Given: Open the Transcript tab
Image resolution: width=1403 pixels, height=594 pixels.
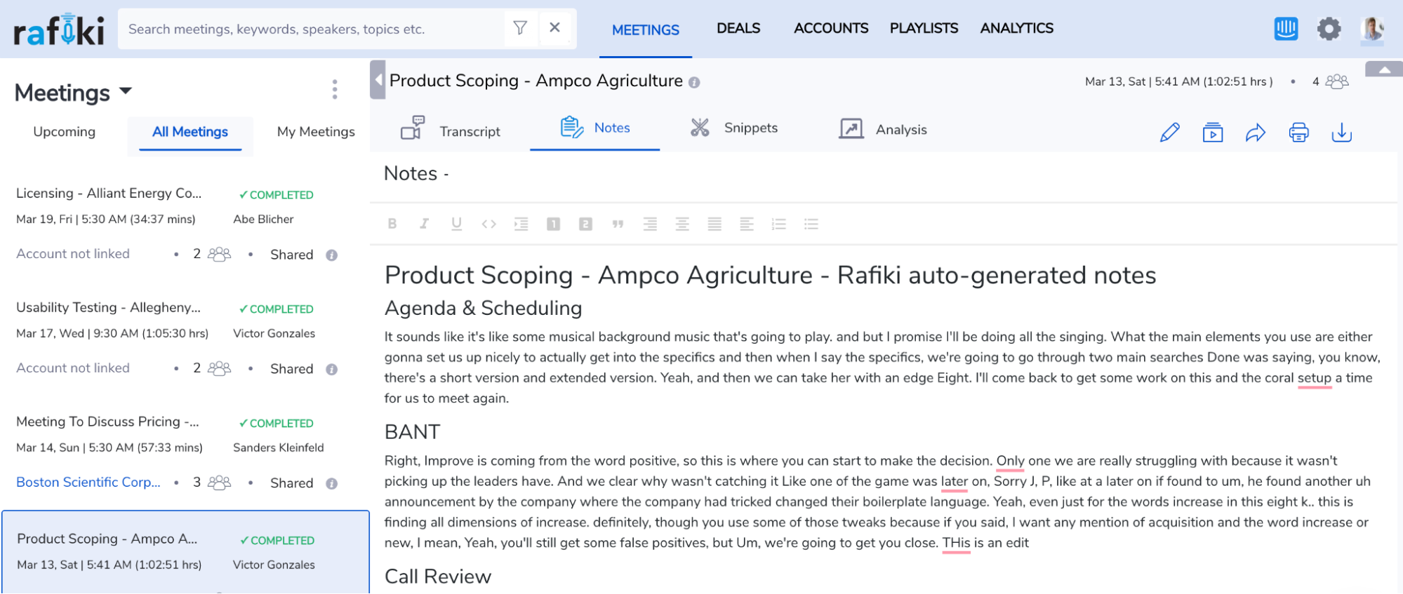Looking at the screenshot, I should point(451,130).
